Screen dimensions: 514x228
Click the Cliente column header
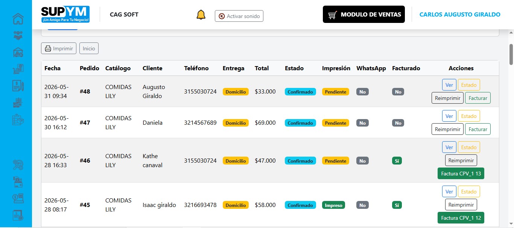click(x=152, y=68)
